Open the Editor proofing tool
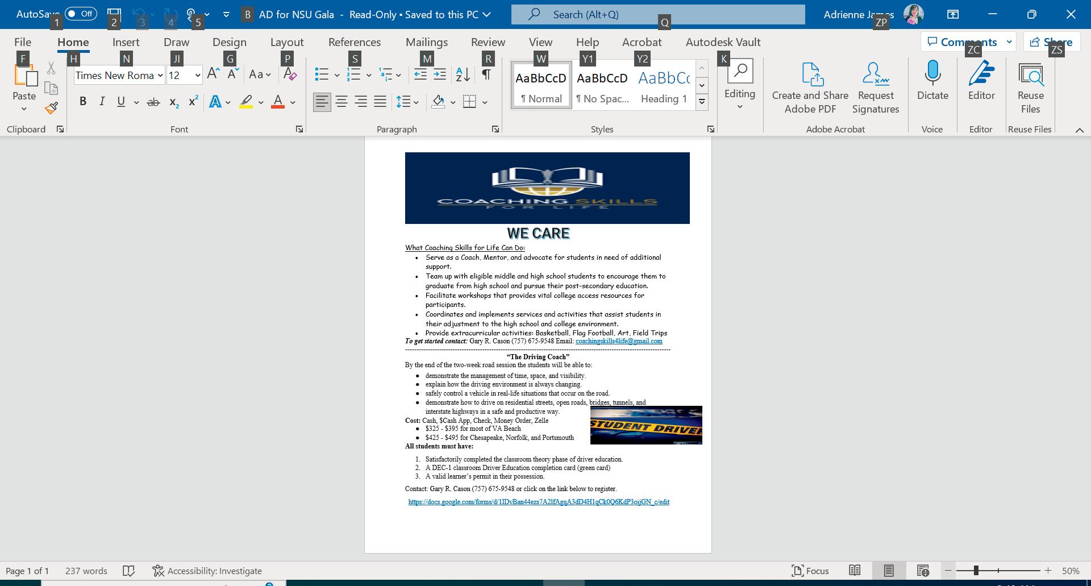The width and height of the screenshot is (1091, 586). tap(981, 81)
